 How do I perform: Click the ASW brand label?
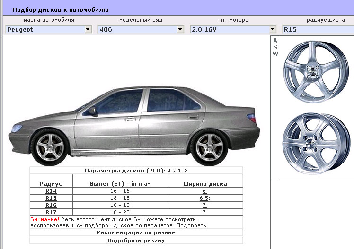pos(275,47)
